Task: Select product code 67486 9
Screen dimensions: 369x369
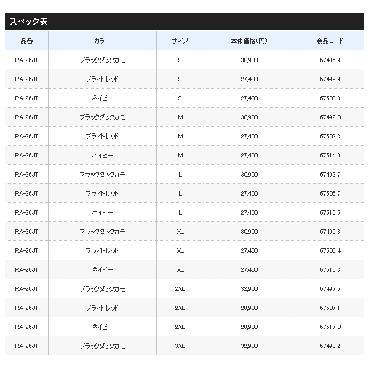Action: pyautogui.click(x=330, y=60)
